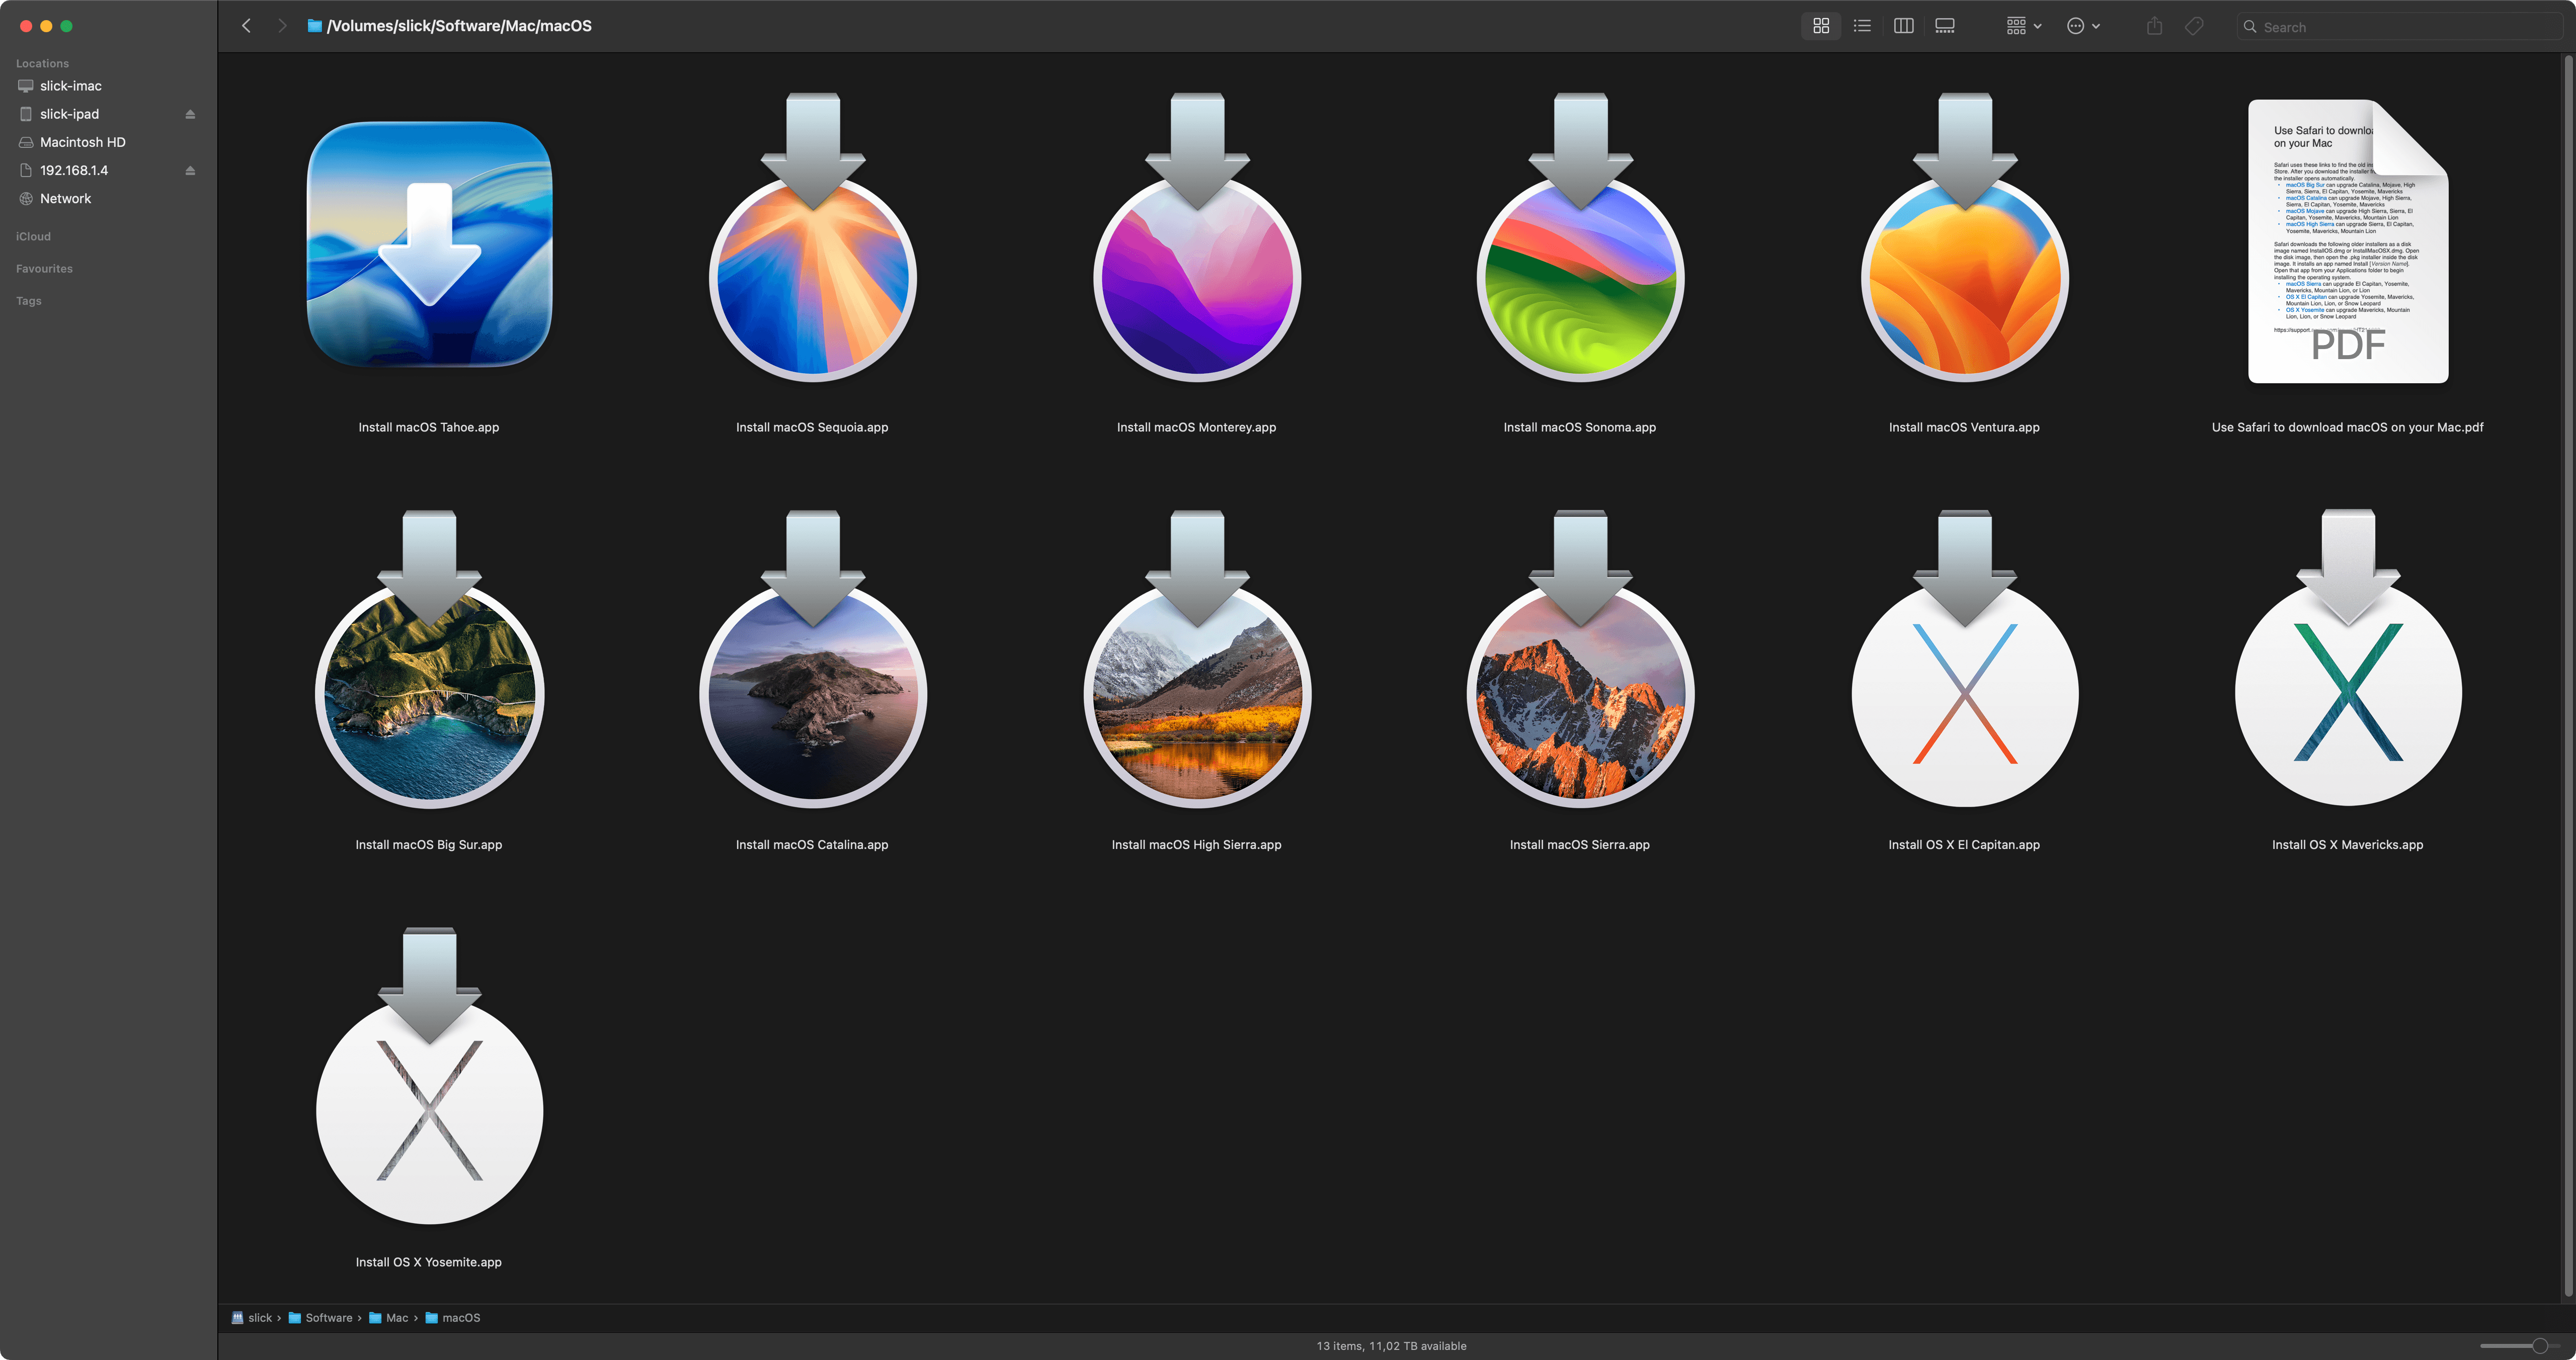Screen dimensions: 2576x1360
Task: Switch to icon view in toolbar
Action: [x=1821, y=26]
